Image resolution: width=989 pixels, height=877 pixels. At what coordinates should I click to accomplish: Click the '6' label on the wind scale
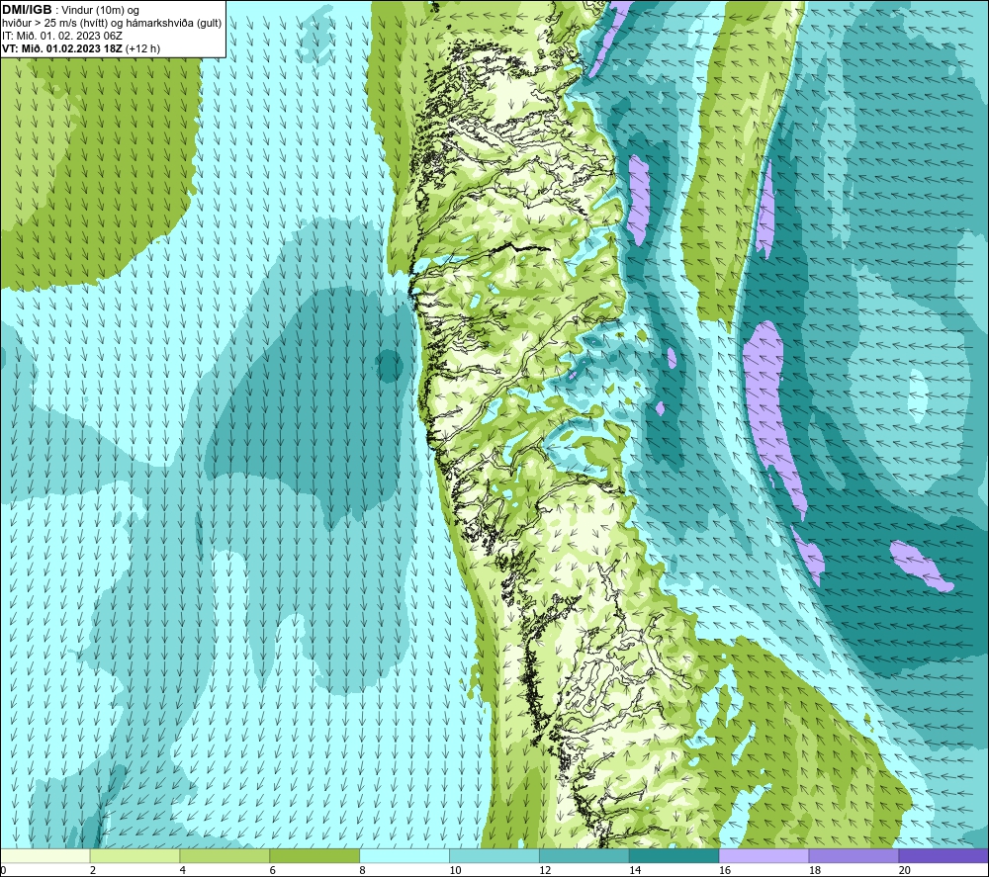click(273, 871)
